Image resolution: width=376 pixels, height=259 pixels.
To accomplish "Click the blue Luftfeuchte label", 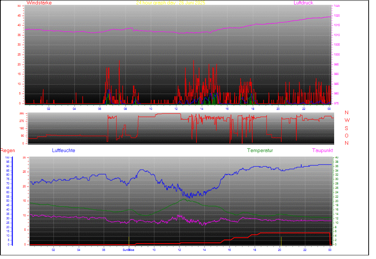I will (x=64, y=151).
